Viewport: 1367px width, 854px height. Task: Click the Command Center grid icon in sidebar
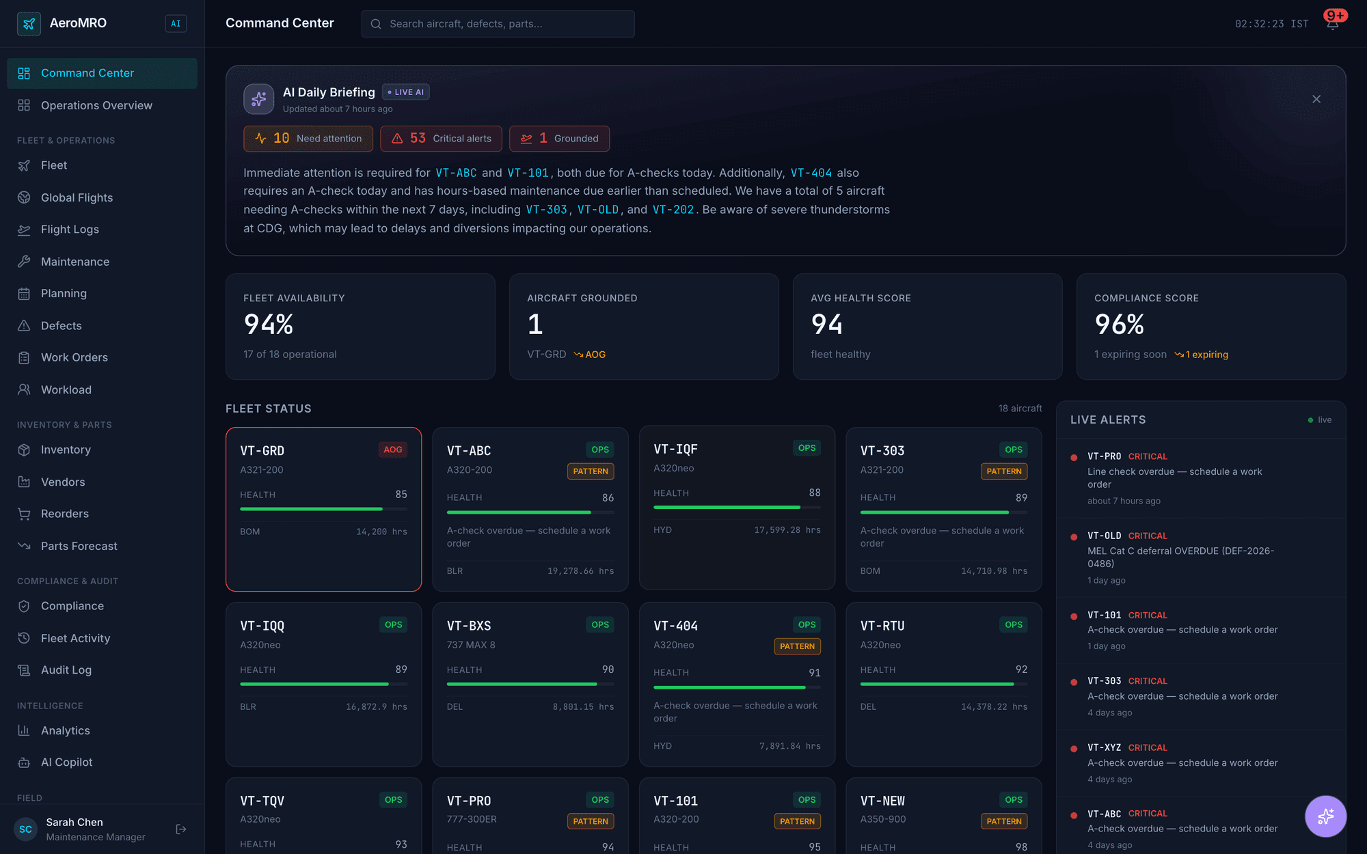pos(24,73)
